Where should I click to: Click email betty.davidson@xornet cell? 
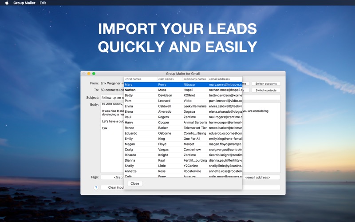pyautogui.click(x=225, y=95)
